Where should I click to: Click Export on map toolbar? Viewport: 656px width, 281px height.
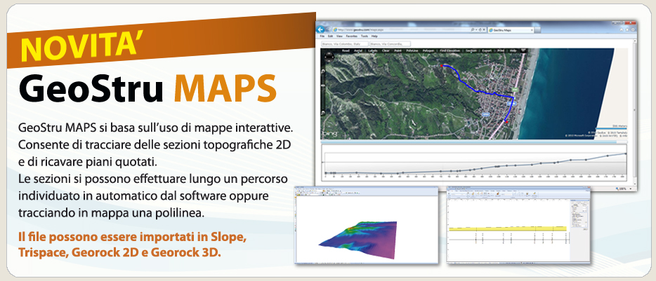(487, 51)
